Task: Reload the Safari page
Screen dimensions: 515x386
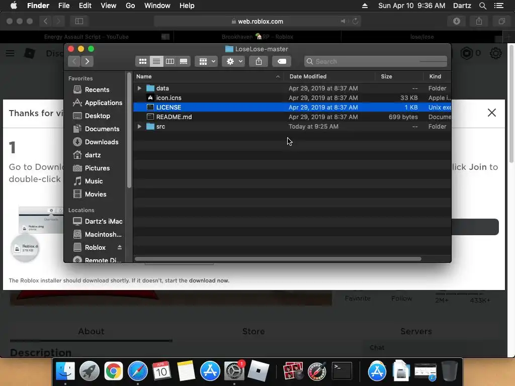Action: [x=356, y=21]
